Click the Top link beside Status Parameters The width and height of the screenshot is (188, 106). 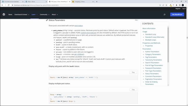tap(136, 20)
